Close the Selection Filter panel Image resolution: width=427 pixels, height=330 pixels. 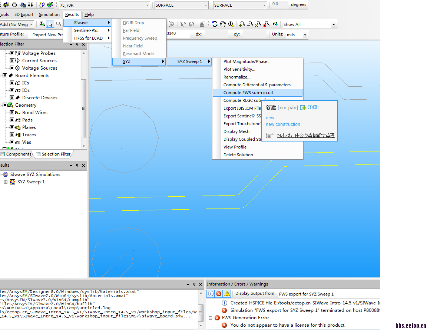point(83,44)
